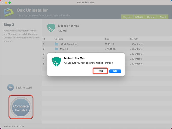Image resolution: width=172 pixels, height=129 pixels.
Task: Select the _CodeSignature file name
Action: pos(69,44)
